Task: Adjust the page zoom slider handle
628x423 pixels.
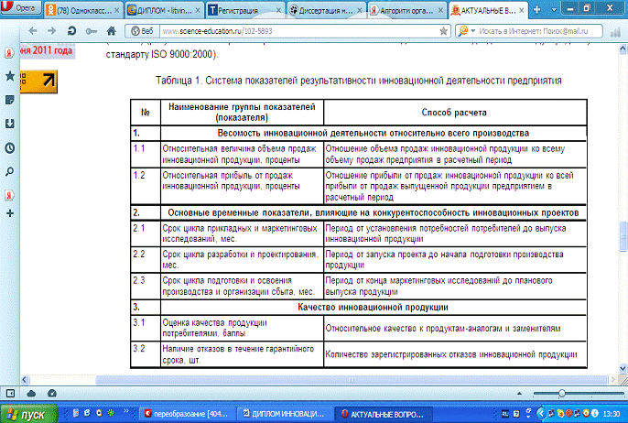Action: click(562, 394)
